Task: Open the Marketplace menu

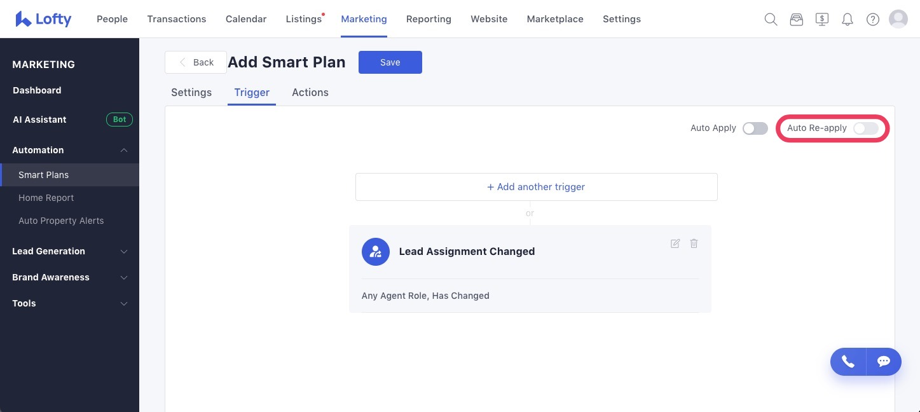Action: coord(555,19)
